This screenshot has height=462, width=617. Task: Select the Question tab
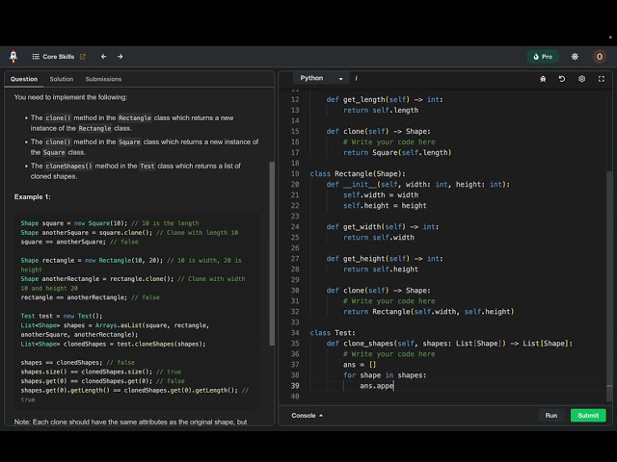(24, 79)
